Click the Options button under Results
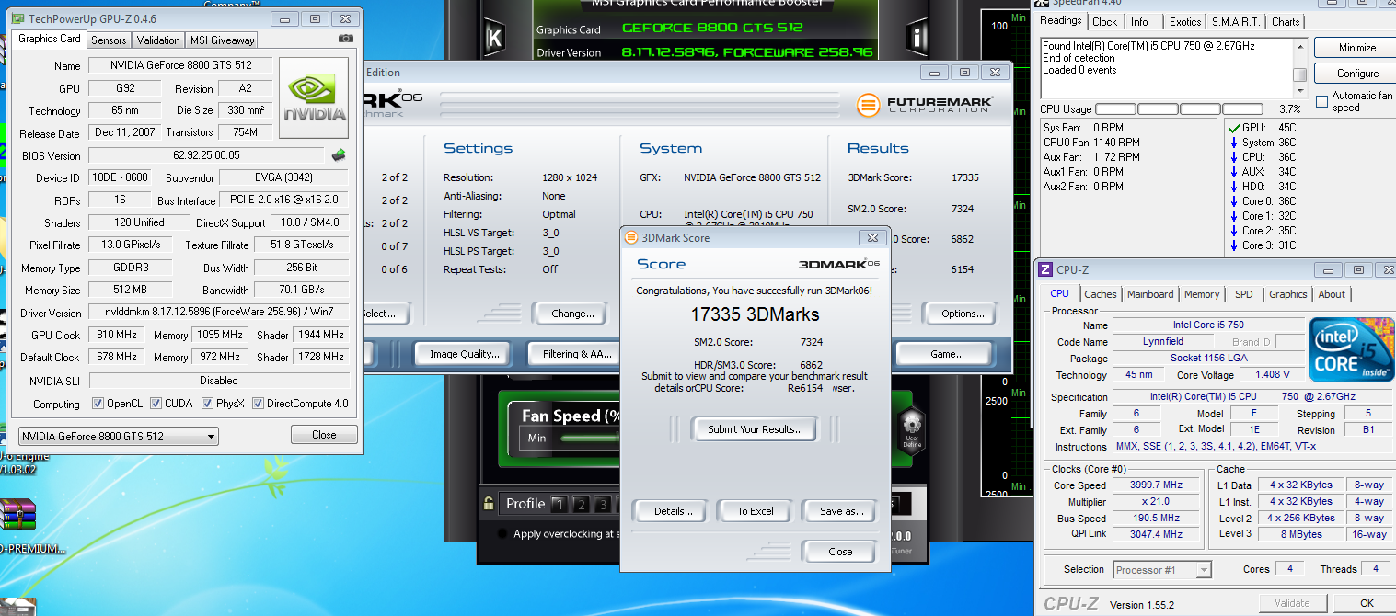The height and width of the screenshot is (616, 1396). point(963,314)
